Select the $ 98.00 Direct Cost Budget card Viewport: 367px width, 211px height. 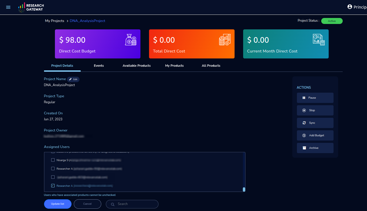[98, 44]
